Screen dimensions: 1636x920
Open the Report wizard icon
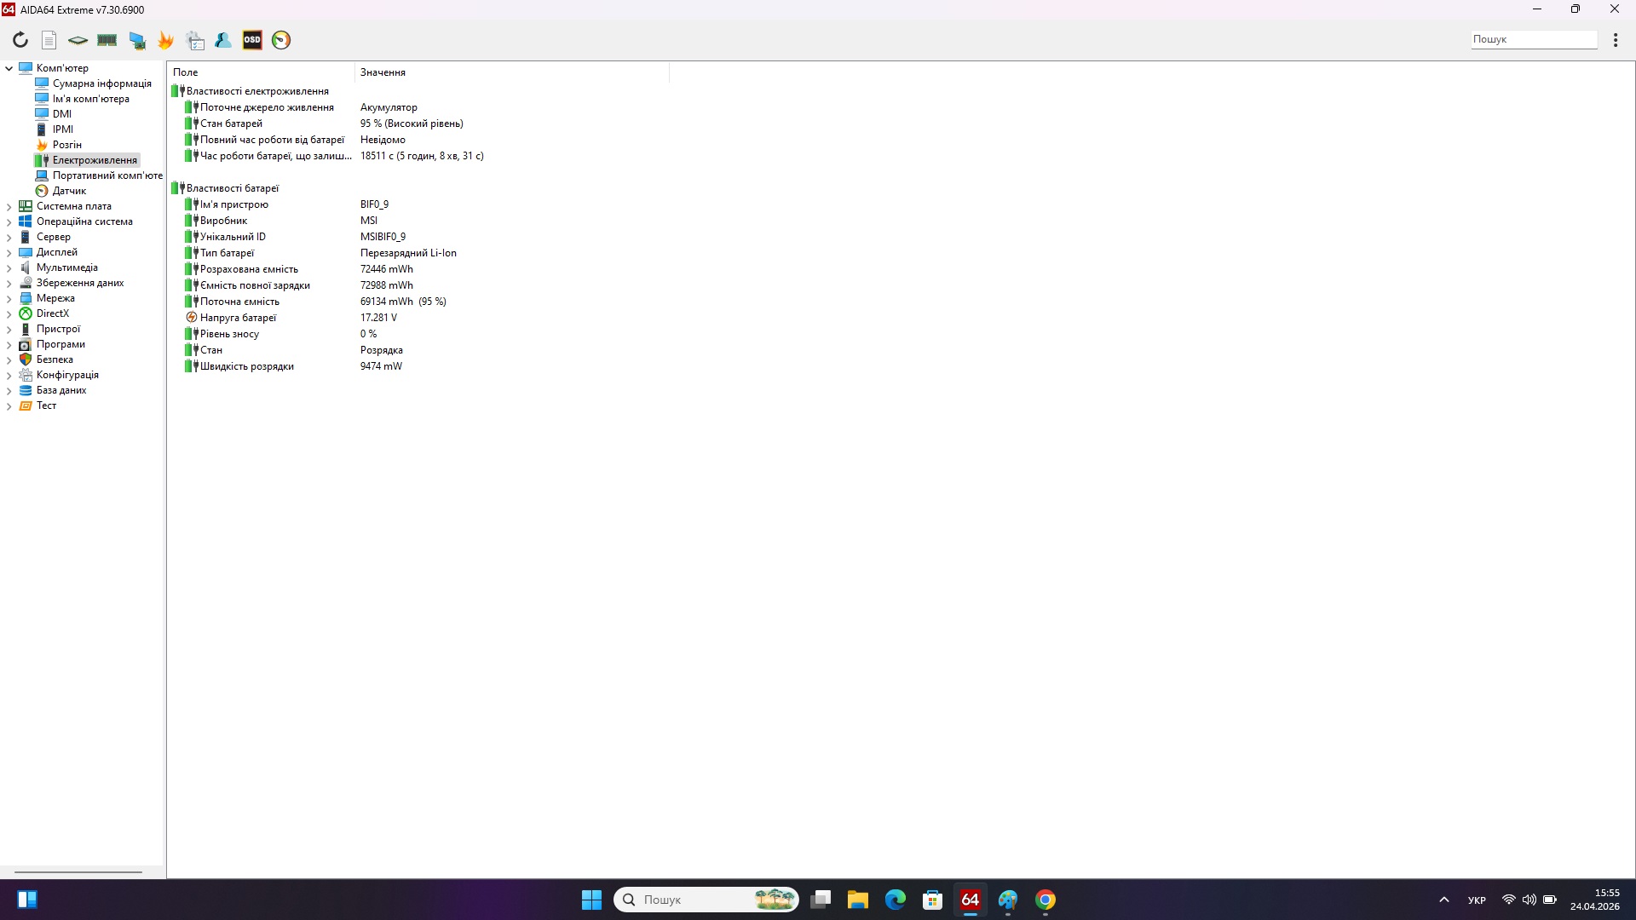click(49, 39)
